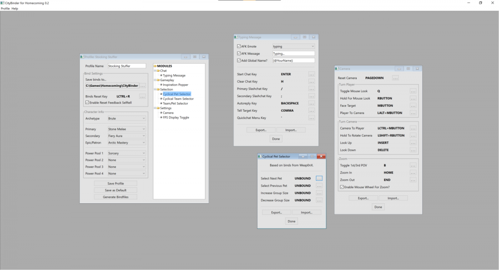Click the browse button beside the save binds path
Screen dimensions: 499x270
pos(142,86)
